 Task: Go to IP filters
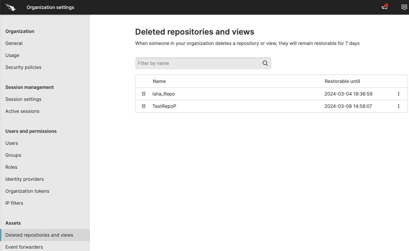[x=14, y=203]
